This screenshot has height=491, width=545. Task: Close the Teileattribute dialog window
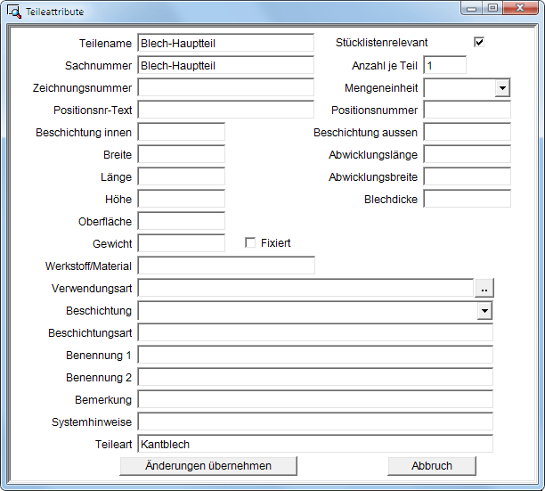click(520, 8)
